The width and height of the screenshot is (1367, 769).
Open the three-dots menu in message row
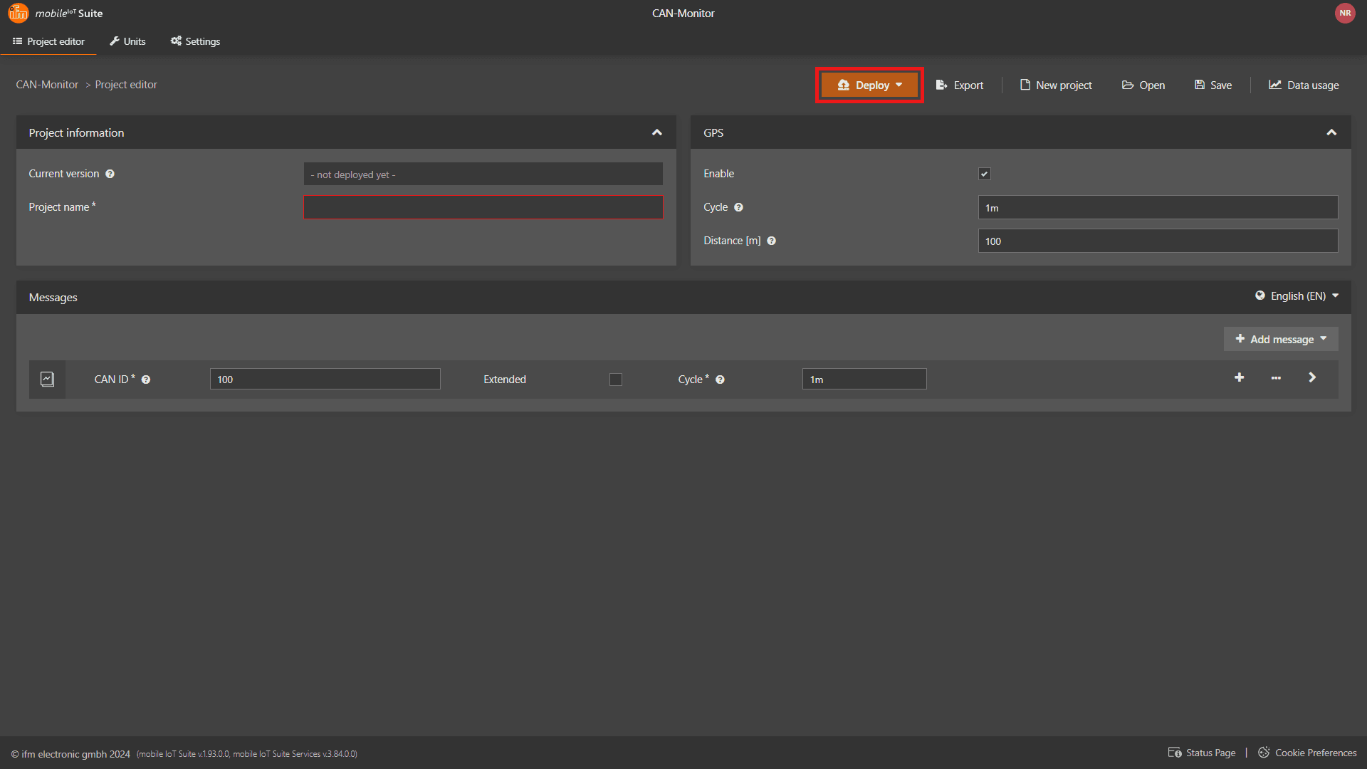pos(1276,378)
